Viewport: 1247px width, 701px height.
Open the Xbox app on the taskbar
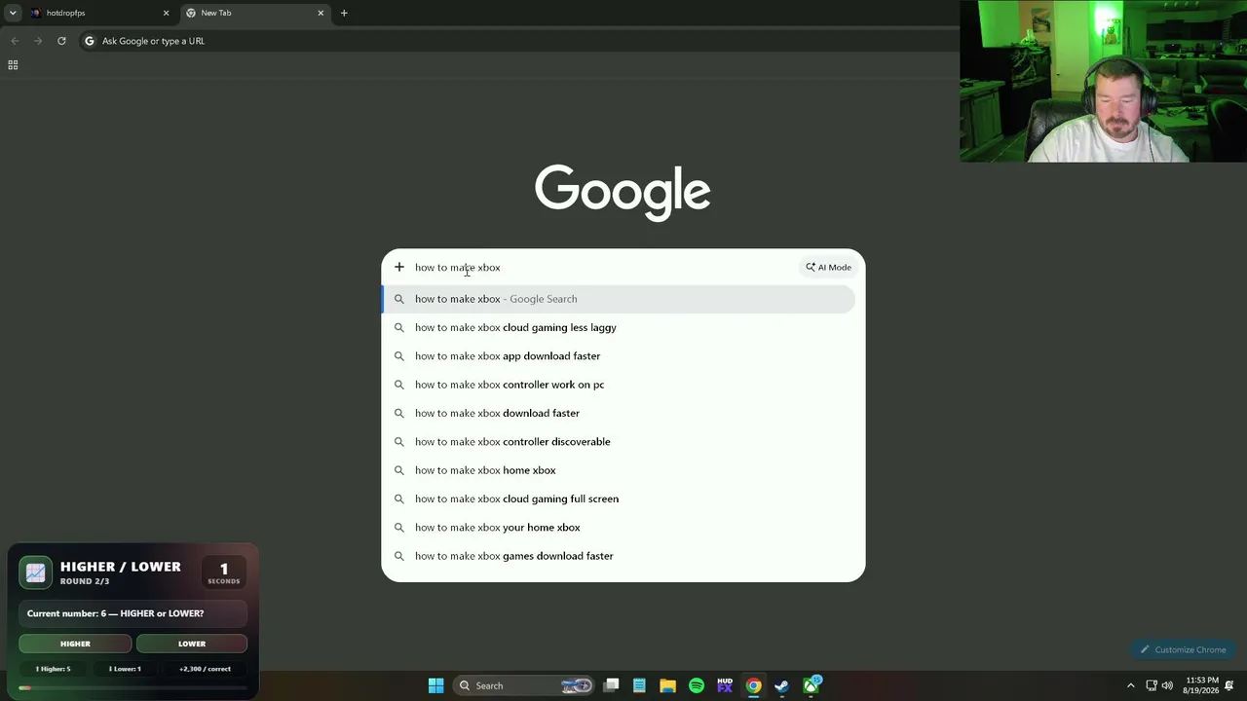click(x=811, y=685)
